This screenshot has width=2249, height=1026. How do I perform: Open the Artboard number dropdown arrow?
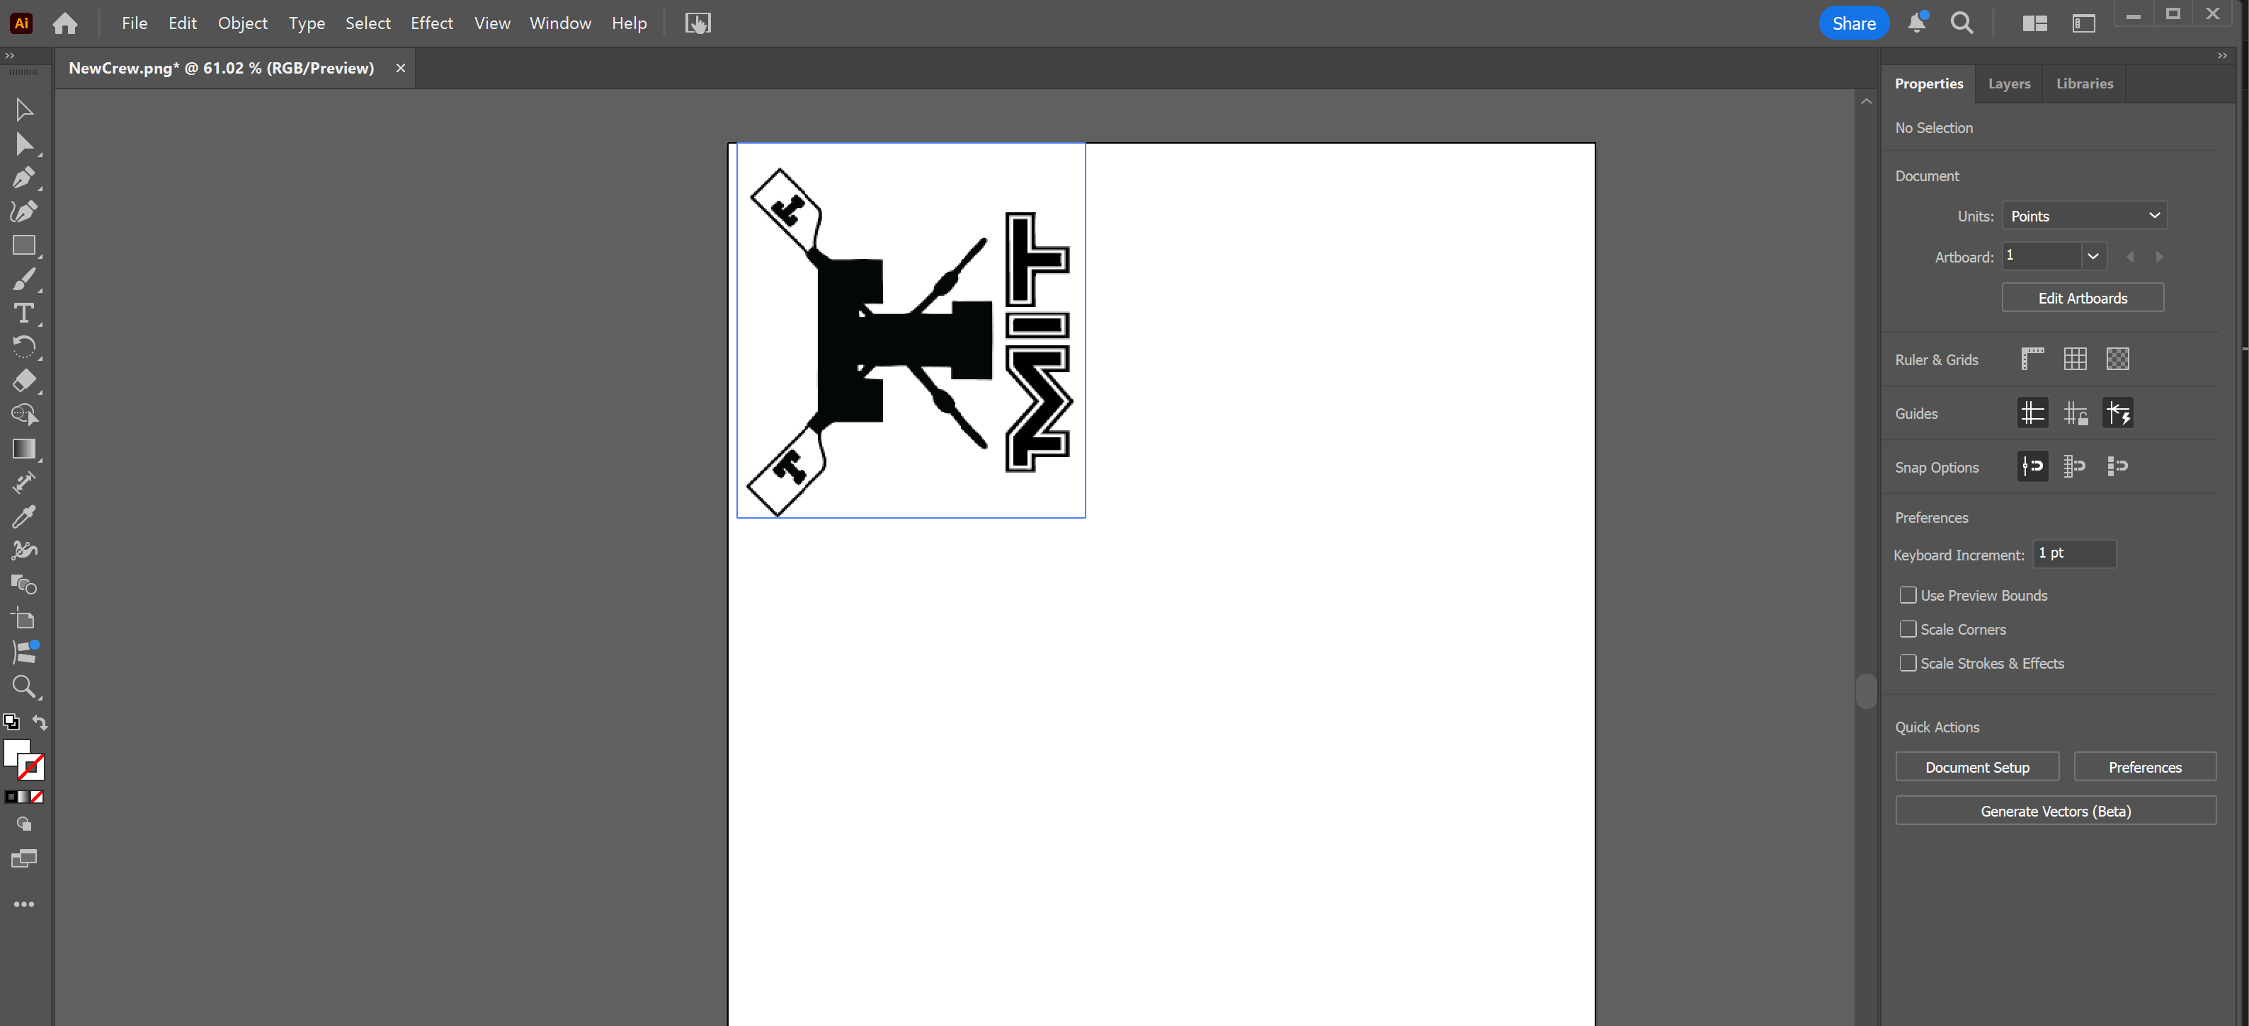(x=2093, y=255)
